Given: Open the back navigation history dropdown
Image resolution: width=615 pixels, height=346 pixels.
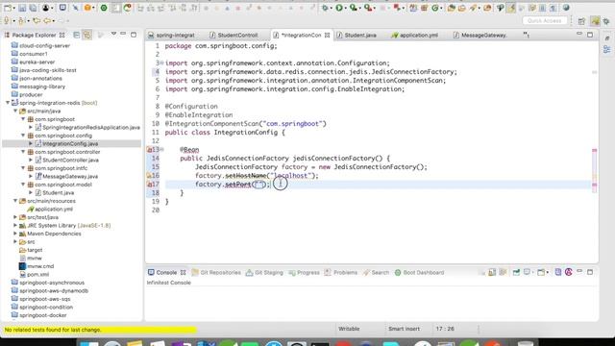Looking at the screenshot, I should (54, 21).
